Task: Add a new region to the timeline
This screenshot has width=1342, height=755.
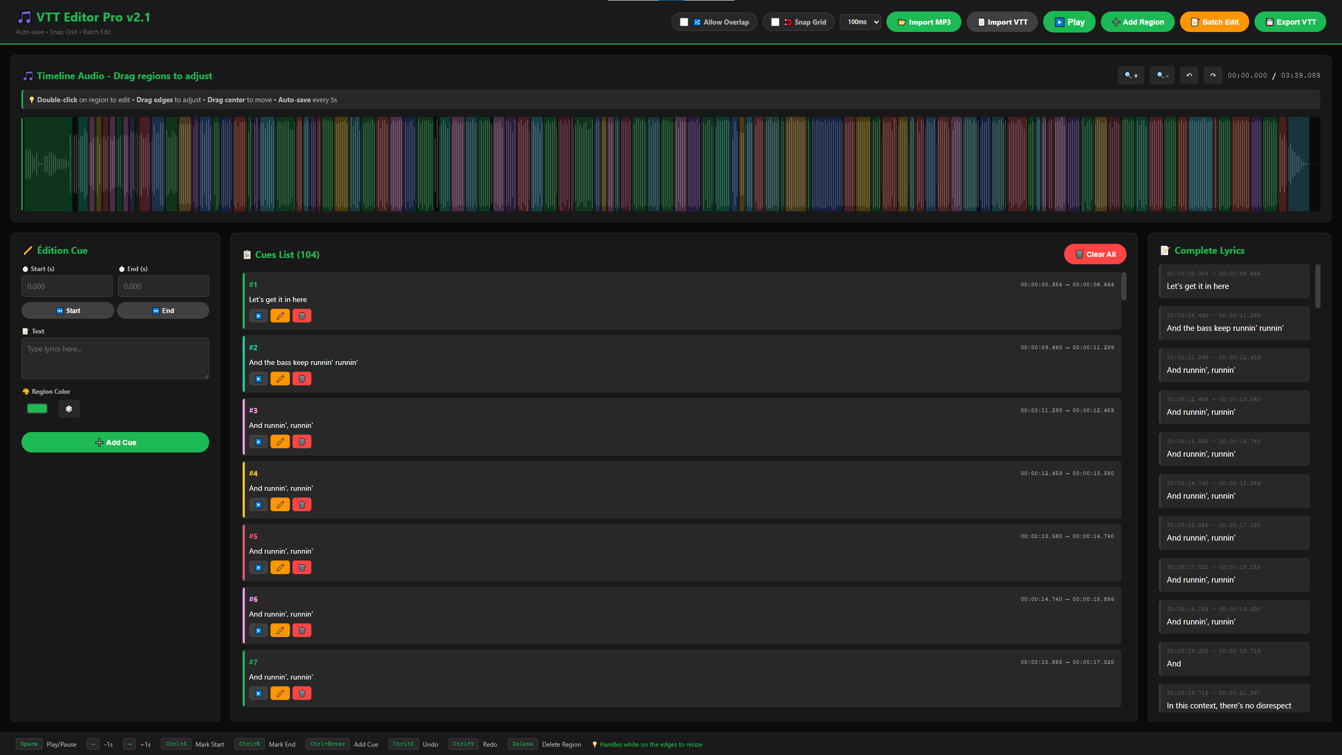Action: [x=1138, y=22]
